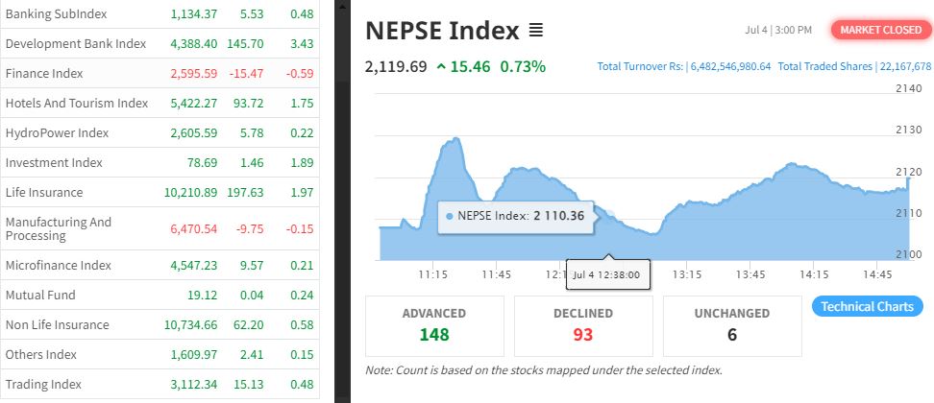The height and width of the screenshot is (403, 934).
Task: Open the Banking SubIndex row
Action: 56,14
